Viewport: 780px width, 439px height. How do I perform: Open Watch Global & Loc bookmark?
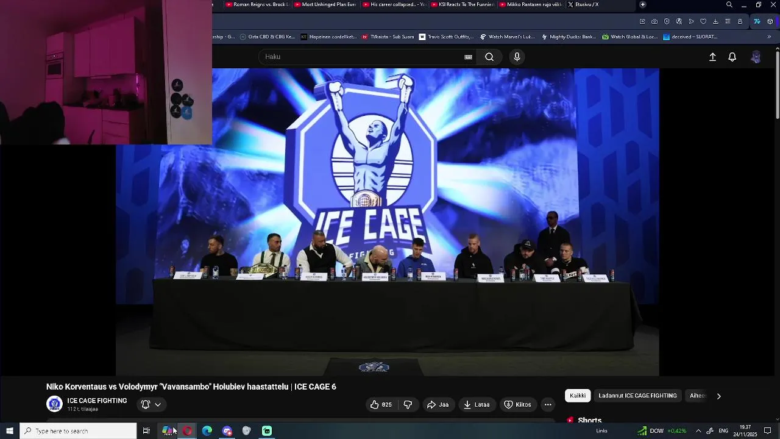coord(629,37)
